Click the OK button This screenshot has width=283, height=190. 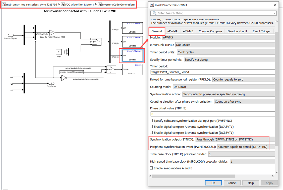click(x=213, y=183)
